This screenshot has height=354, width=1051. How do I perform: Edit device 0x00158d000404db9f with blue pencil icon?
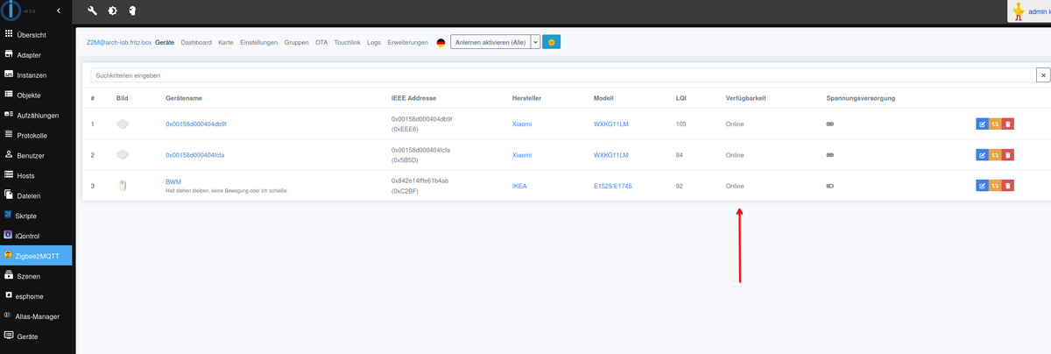click(982, 124)
